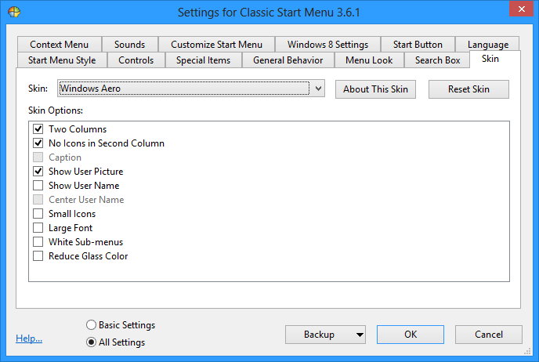Check the Small Icons option
Image resolution: width=539 pixels, height=362 pixels.
point(38,214)
